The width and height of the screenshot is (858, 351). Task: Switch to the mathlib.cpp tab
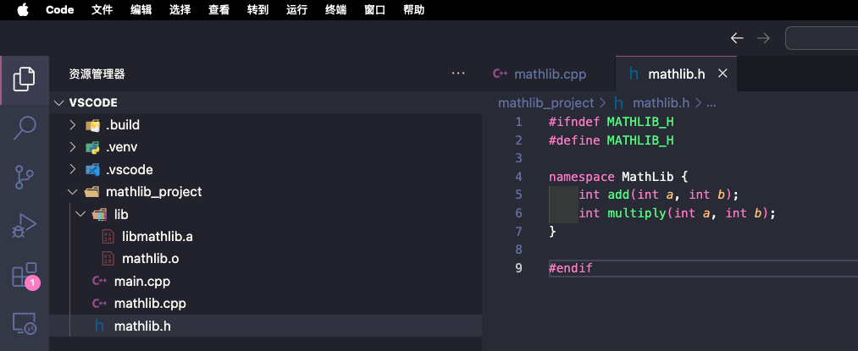(x=550, y=74)
